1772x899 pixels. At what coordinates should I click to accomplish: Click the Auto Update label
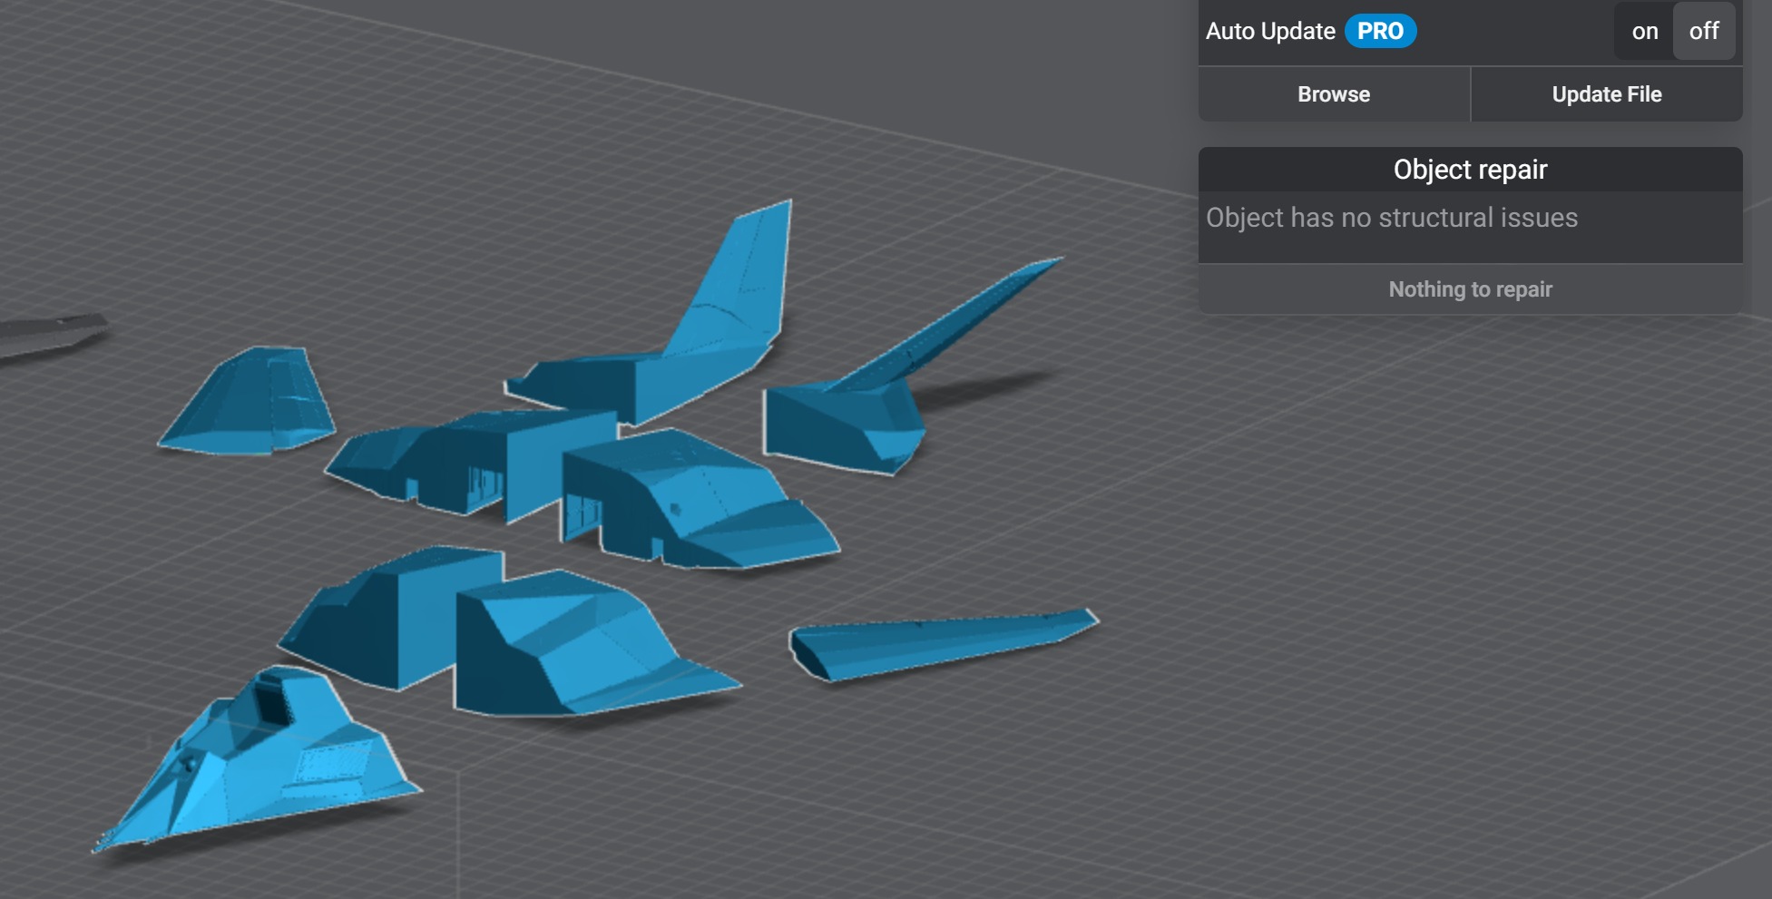[x=1270, y=32]
